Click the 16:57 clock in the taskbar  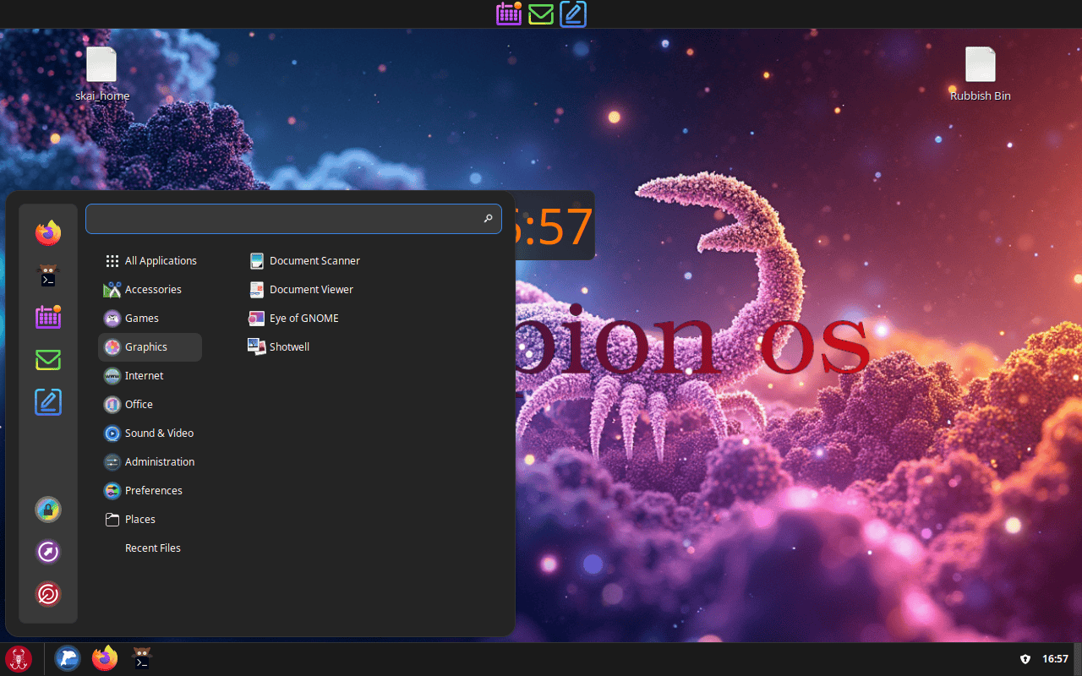pyautogui.click(x=1056, y=659)
